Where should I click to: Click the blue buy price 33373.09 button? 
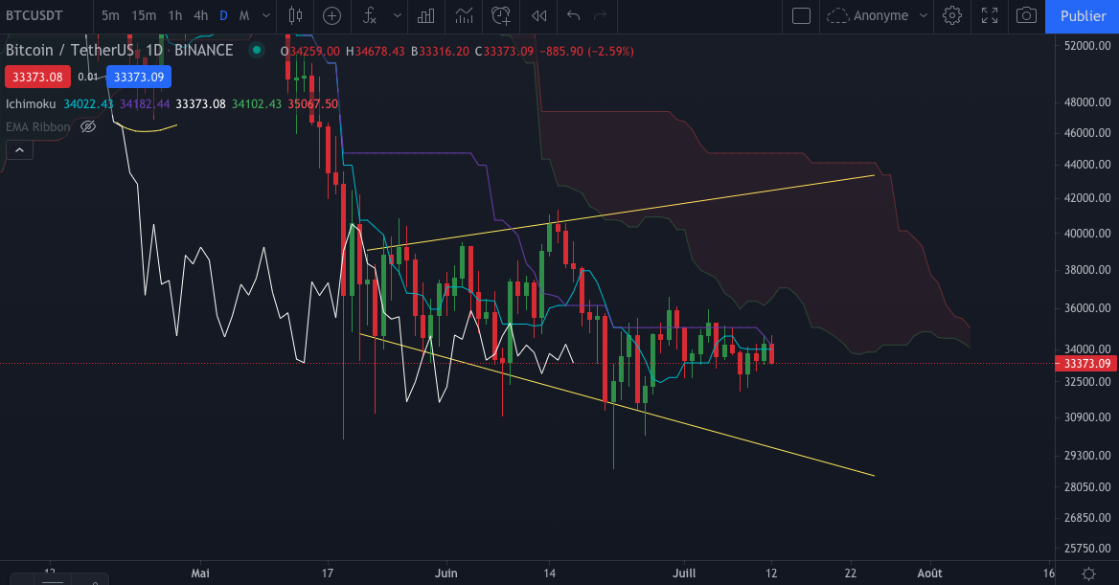[138, 76]
